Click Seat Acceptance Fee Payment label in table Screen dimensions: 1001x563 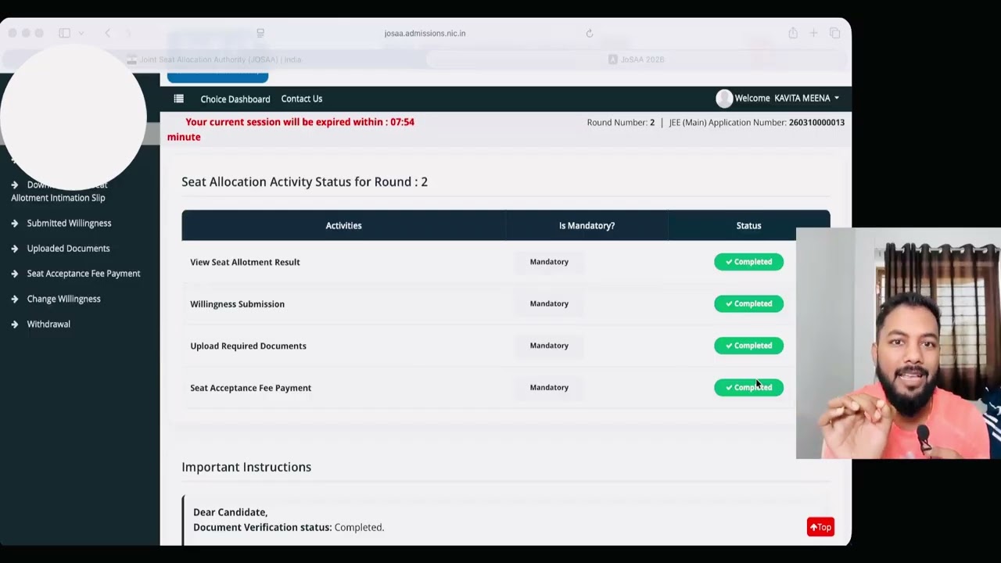(250, 388)
